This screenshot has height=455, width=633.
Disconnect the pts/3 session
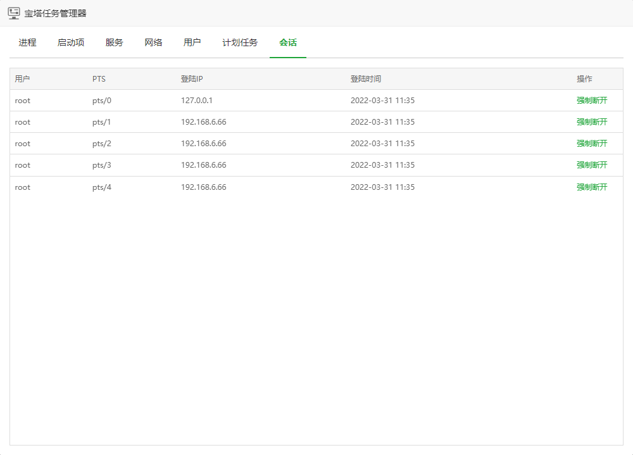click(x=591, y=165)
